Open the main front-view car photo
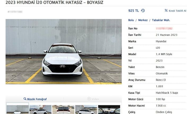 [x=63, y=52]
